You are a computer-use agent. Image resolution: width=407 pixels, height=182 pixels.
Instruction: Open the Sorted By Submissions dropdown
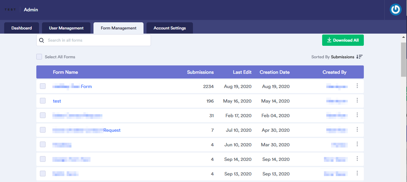pyautogui.click(x=342, y=57)
